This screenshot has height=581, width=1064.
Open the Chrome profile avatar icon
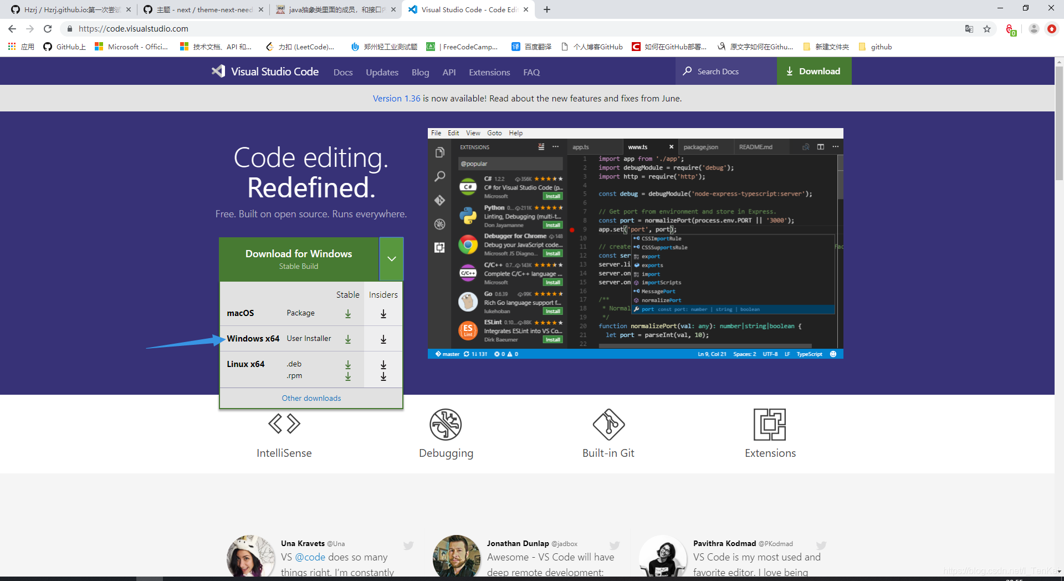pos(1034,29)
